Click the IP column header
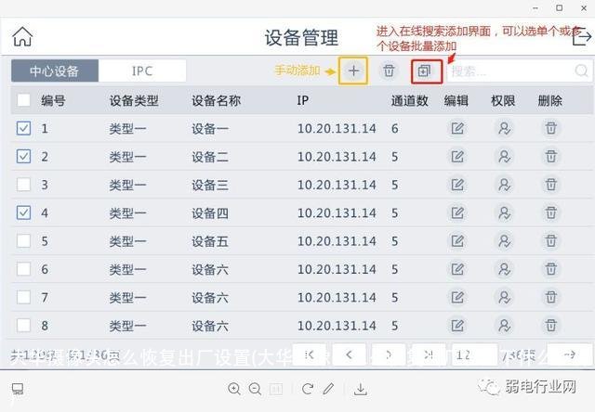This screenshot has width=595, height=412. click(303, 101)
